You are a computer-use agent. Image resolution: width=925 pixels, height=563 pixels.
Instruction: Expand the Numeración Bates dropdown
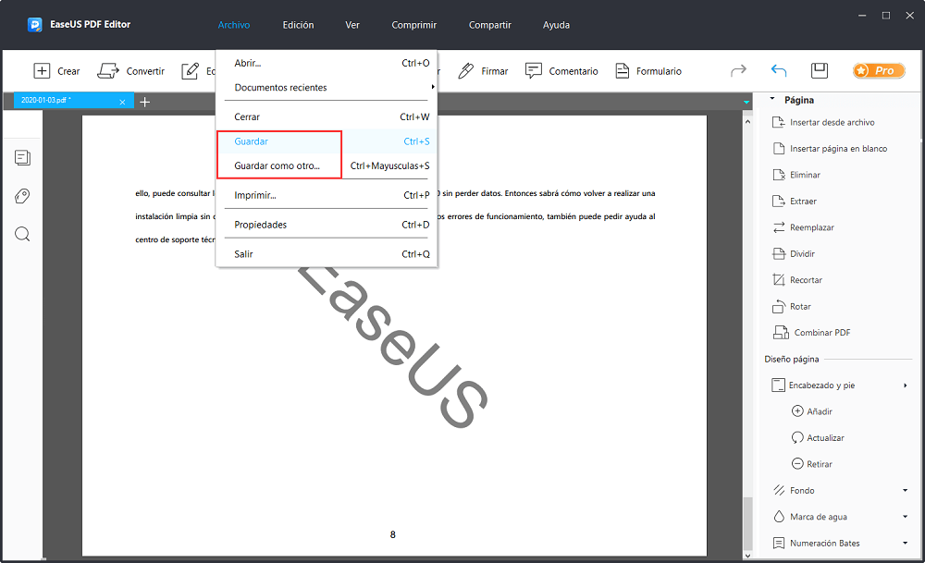(905, 543)
